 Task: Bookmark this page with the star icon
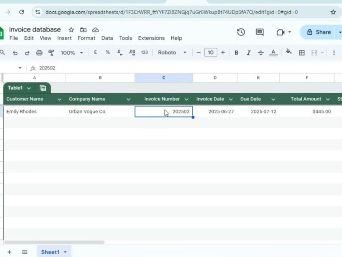[333, 12]
